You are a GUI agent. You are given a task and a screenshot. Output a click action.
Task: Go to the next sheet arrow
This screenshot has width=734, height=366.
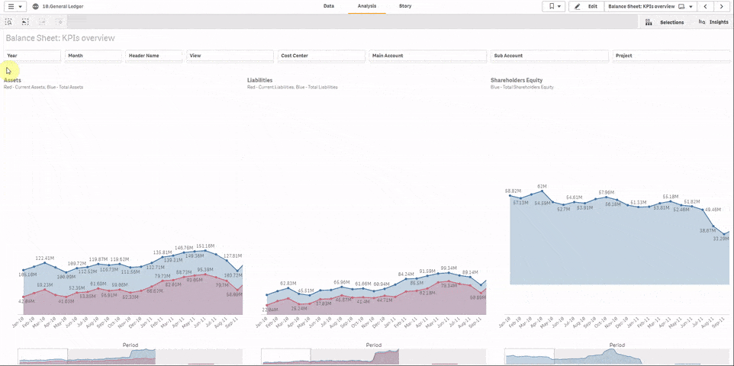coord(721,7)
